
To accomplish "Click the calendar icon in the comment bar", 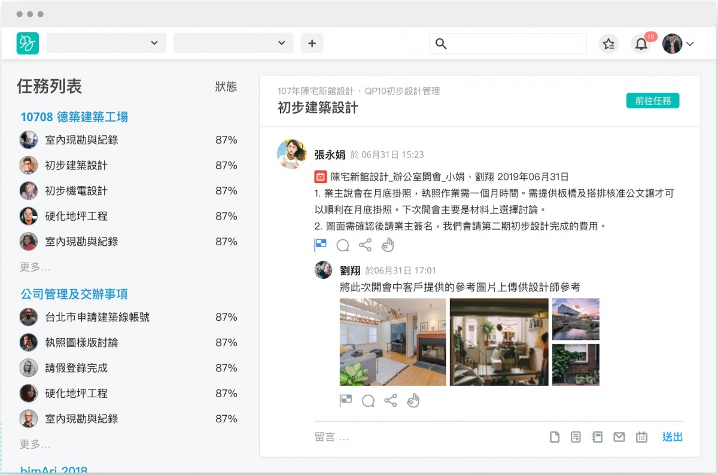I will coord(641,437).
